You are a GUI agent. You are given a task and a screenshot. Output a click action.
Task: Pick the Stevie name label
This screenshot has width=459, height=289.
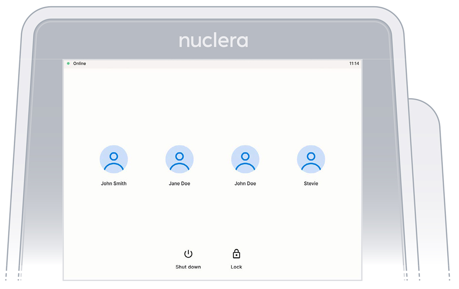coord(311,184)
